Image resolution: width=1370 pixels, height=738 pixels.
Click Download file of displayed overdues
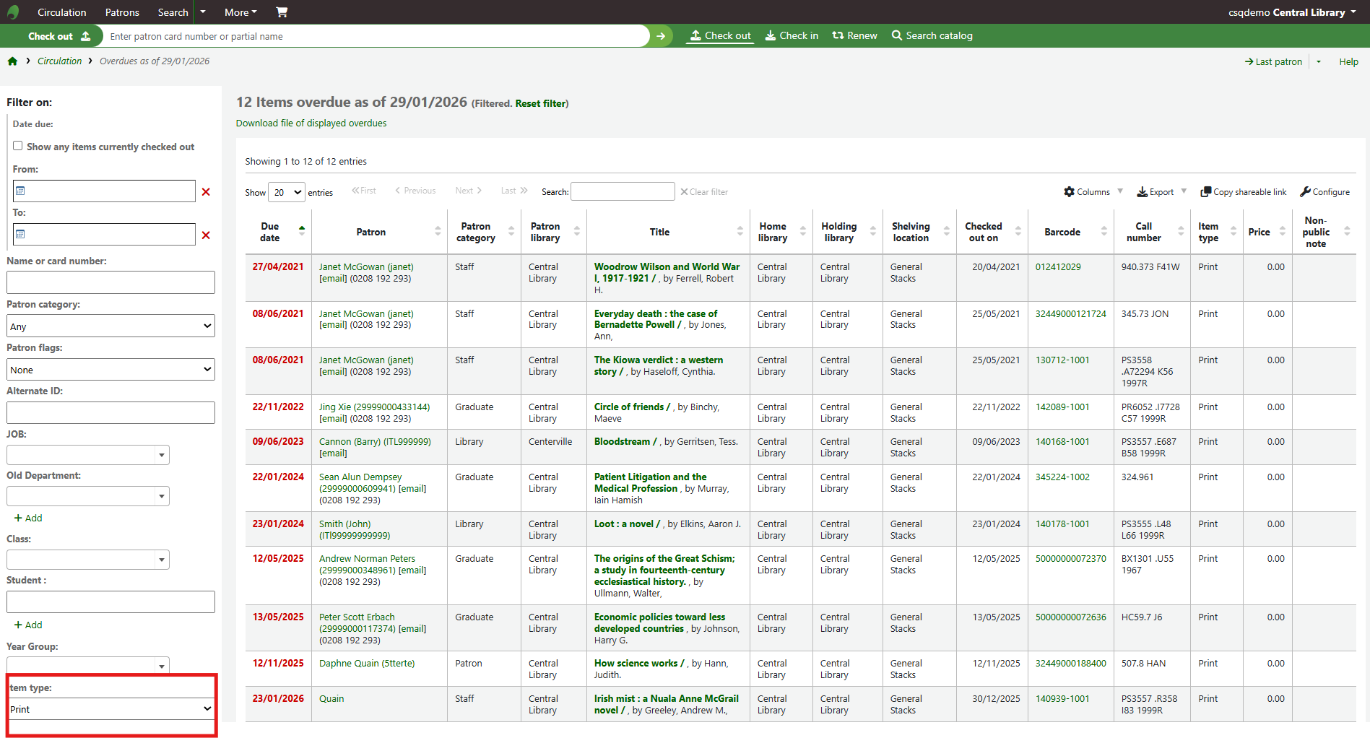[311, 123]
